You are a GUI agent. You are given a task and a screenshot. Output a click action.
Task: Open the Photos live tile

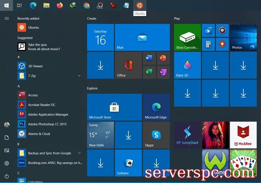[243, 37]
